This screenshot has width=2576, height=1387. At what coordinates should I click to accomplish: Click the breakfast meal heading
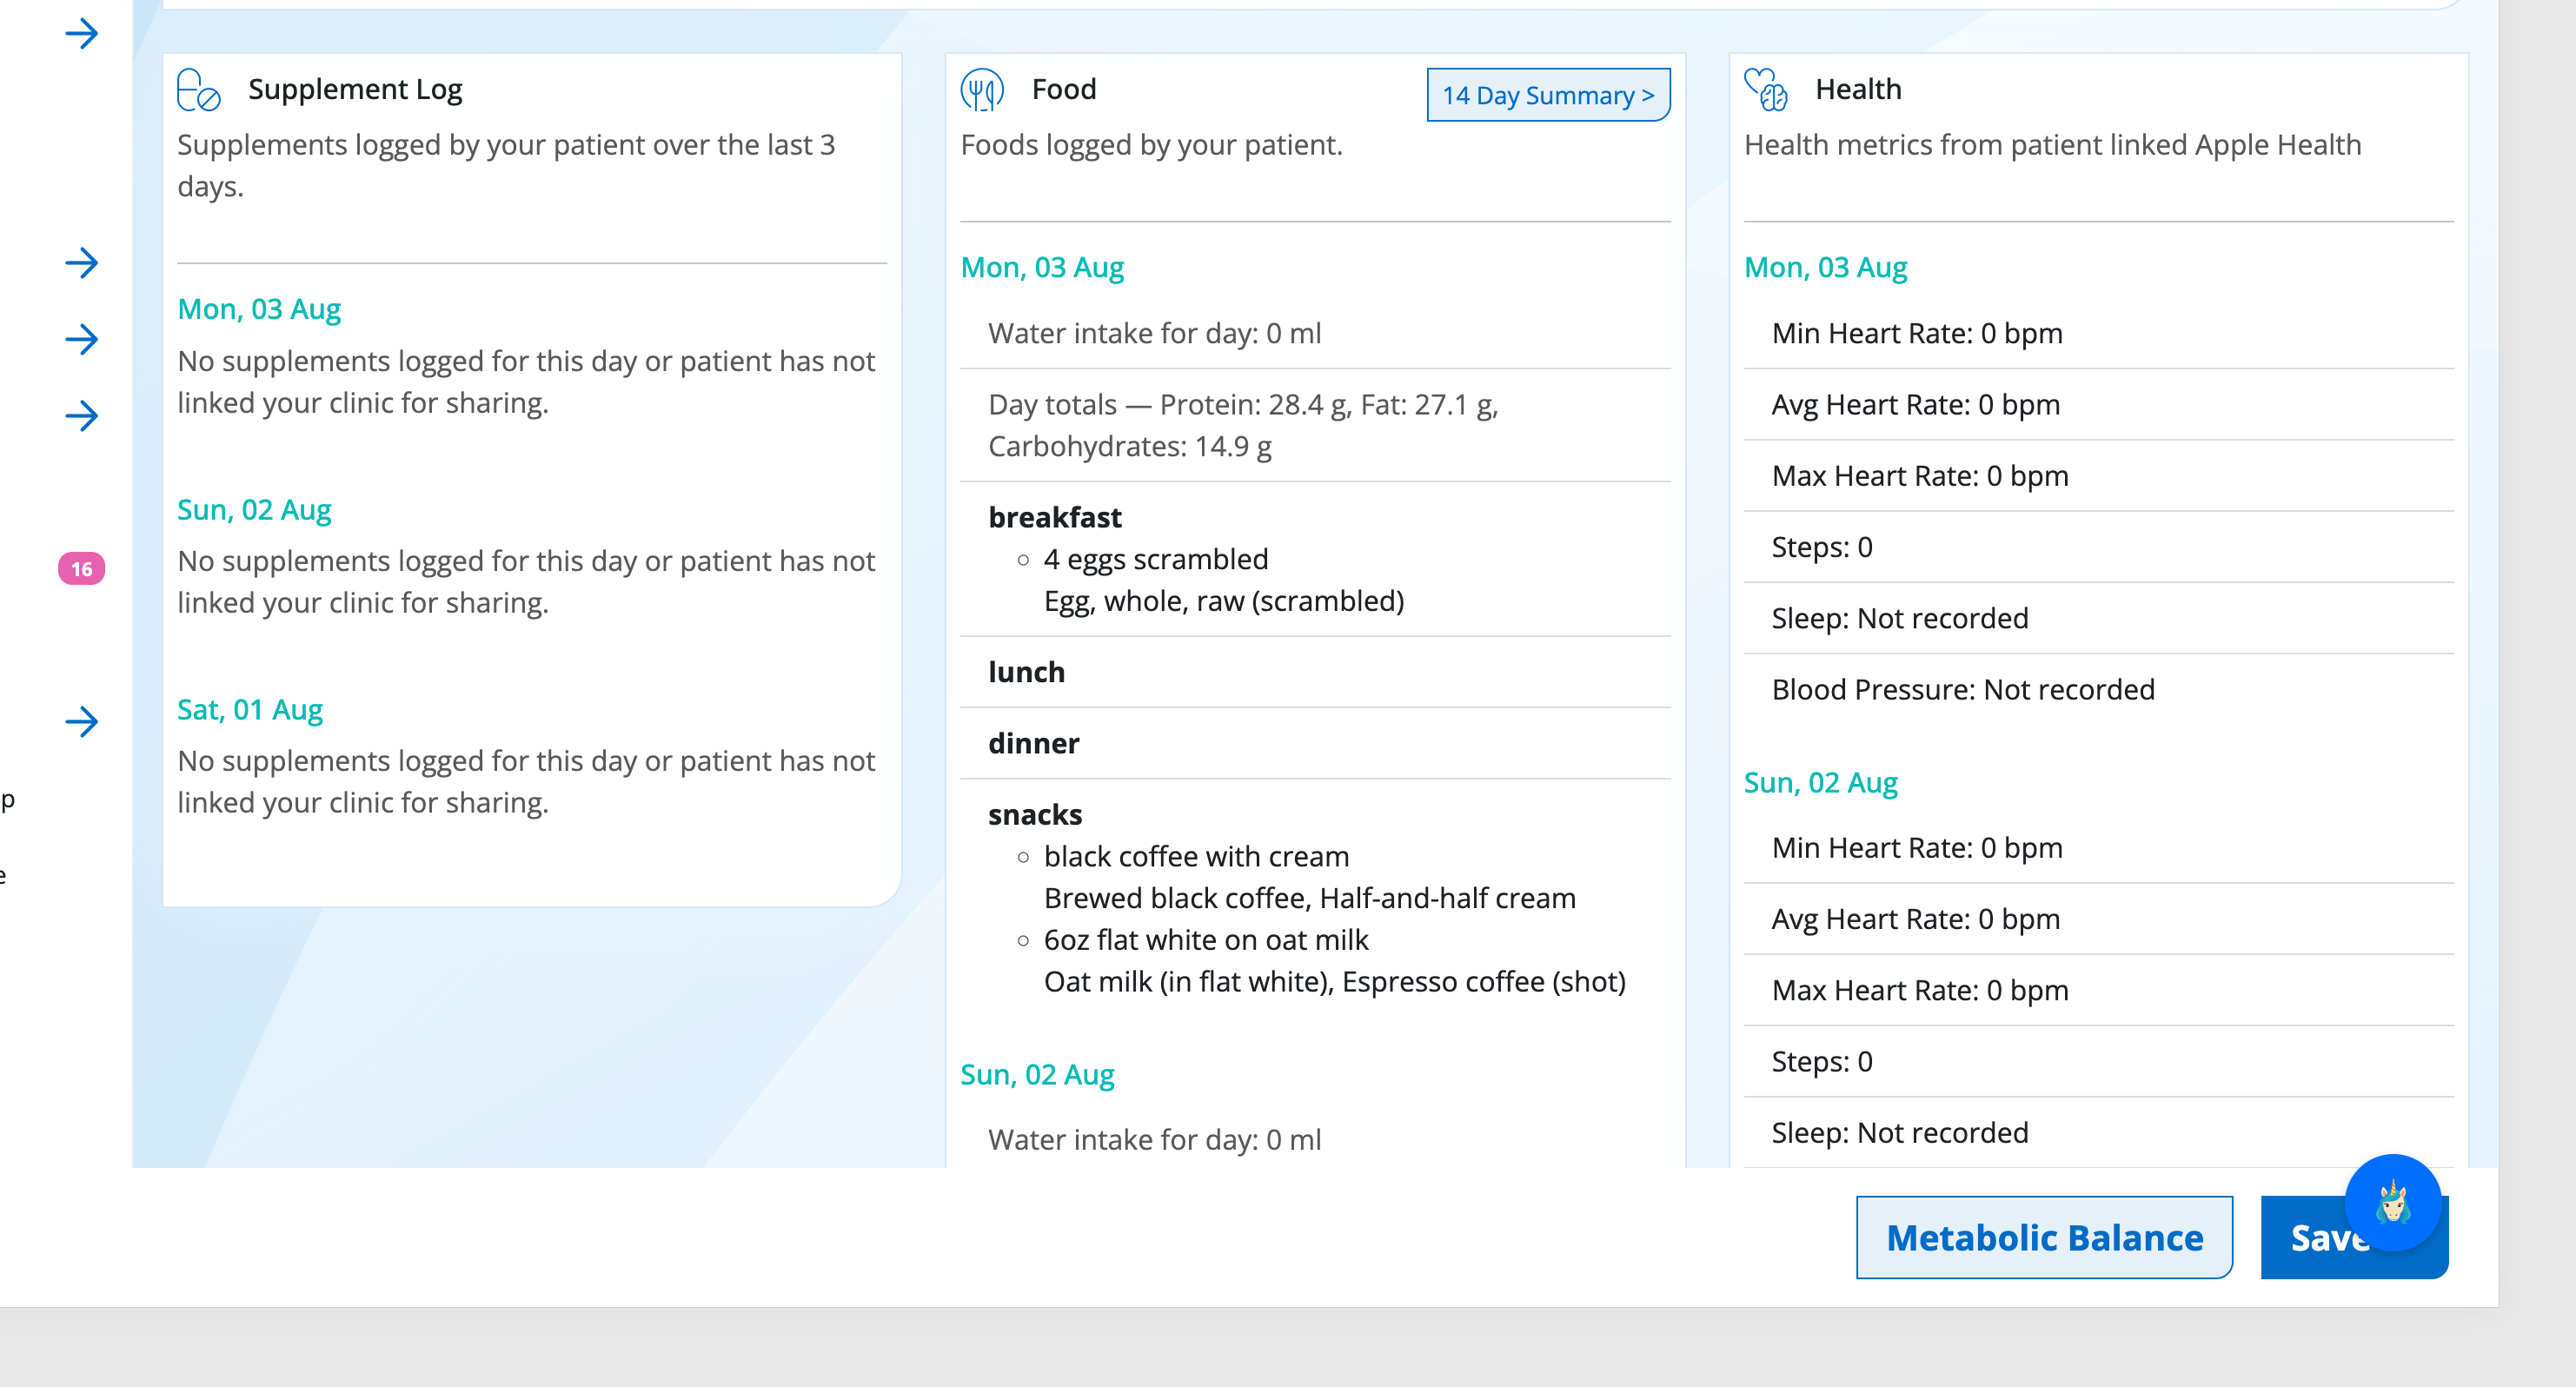[1055, 517]
